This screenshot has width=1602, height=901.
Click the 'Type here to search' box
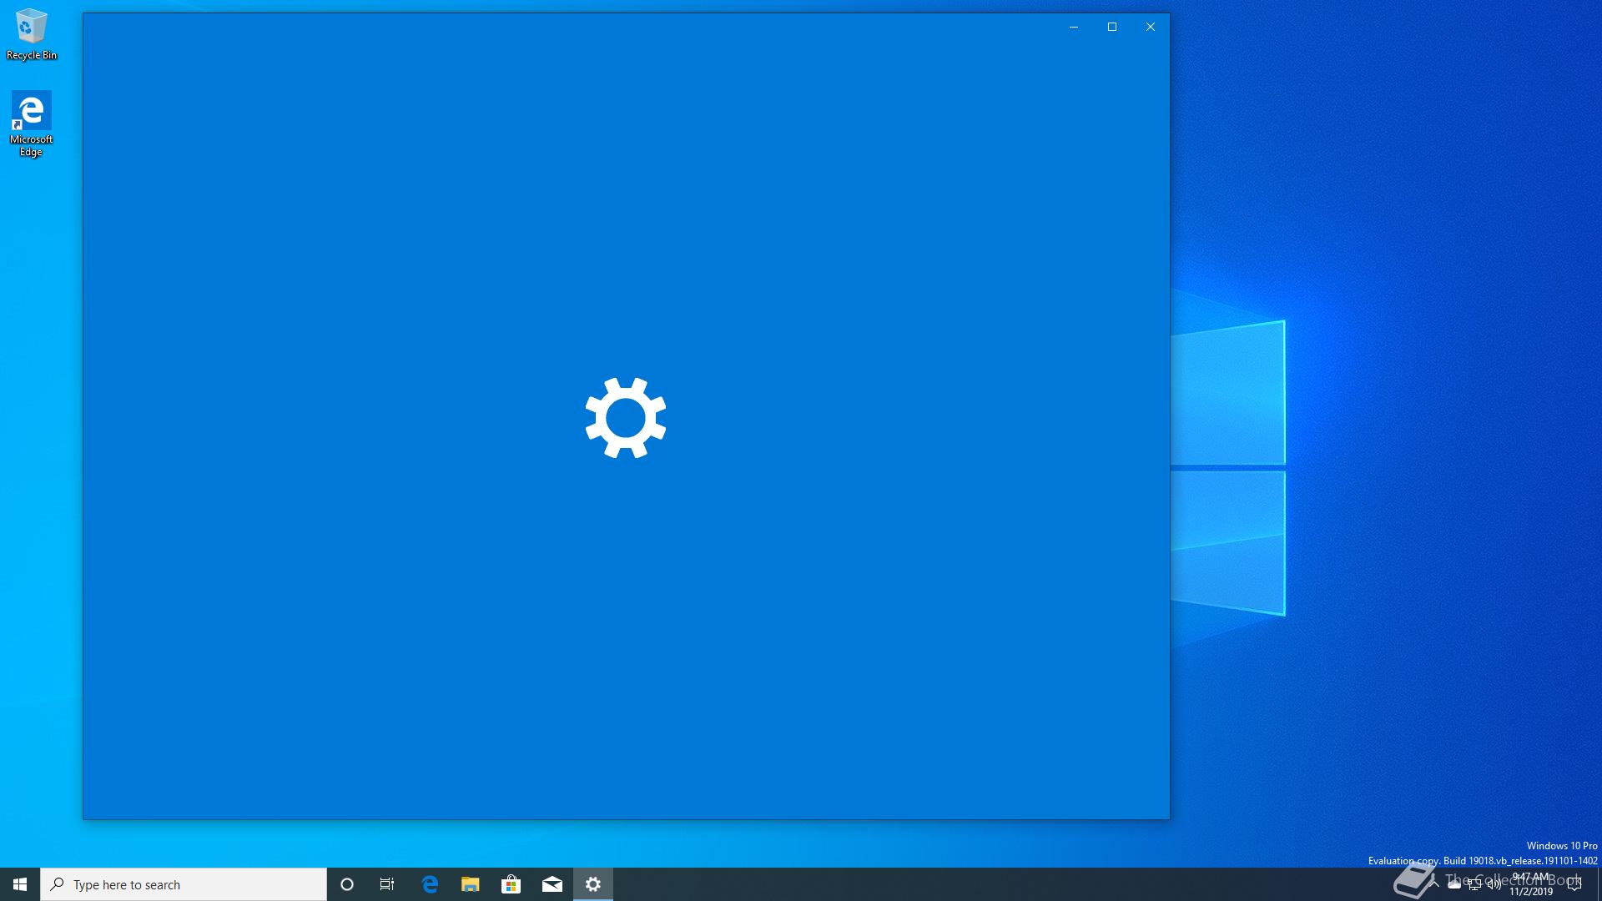[x=184, y=884]
